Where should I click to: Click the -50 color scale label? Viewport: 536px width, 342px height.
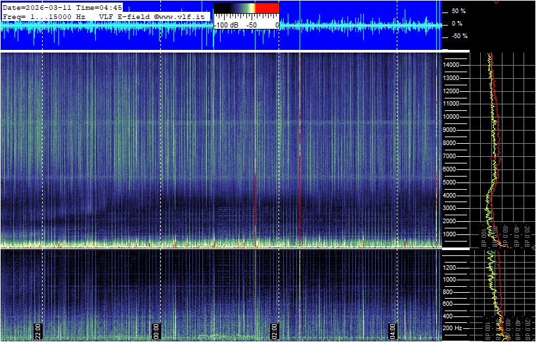click(251, 25)
